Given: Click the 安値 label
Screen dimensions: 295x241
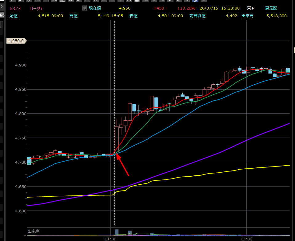Looking at the screenshot, I should (x=134, y=16).
